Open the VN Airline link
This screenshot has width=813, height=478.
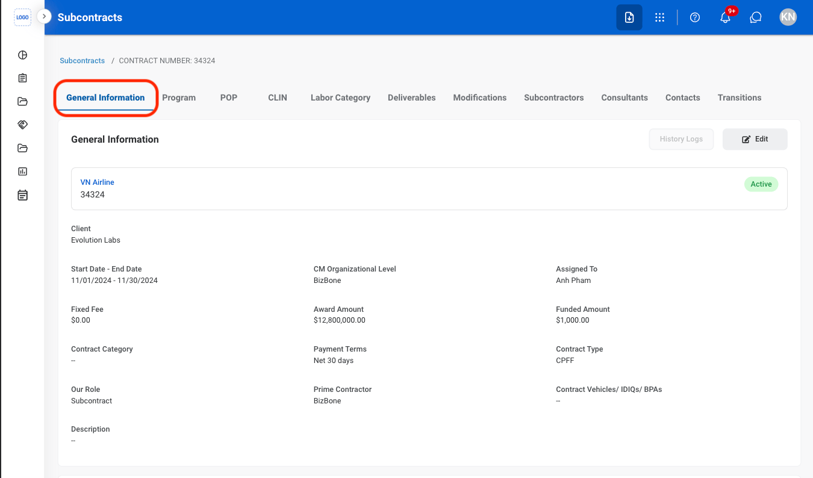(x=98, y=182)
